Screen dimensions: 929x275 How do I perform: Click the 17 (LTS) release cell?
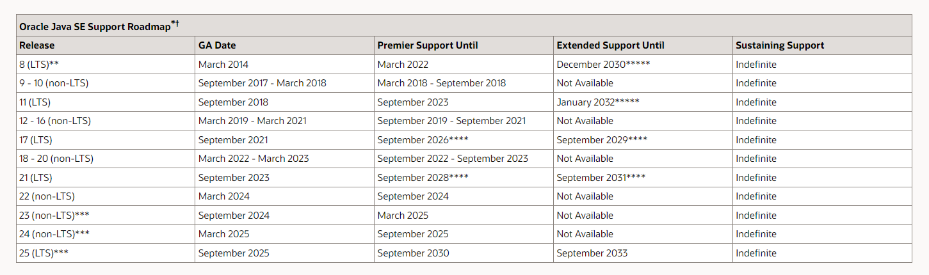click(x=35, y=140)
